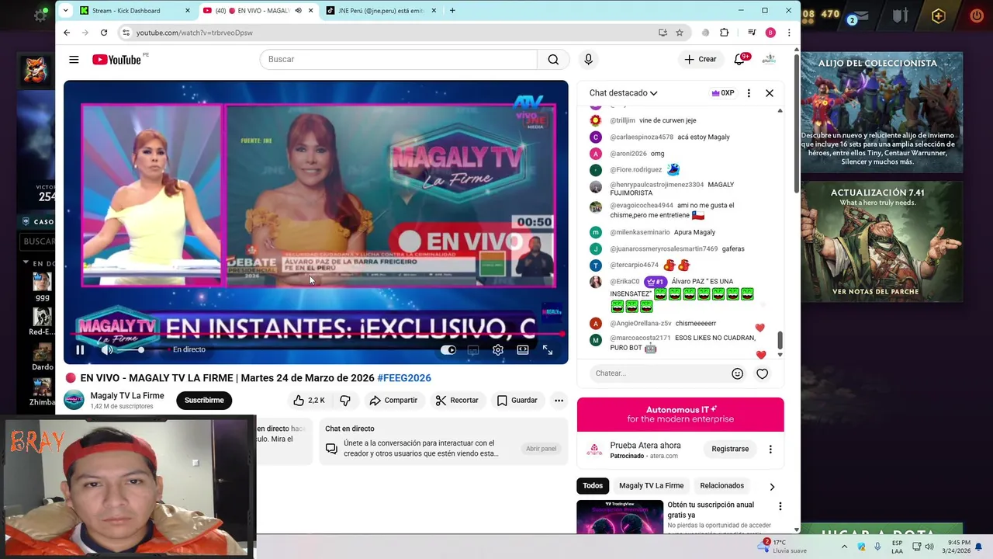
Task: Bookmark this page with the star icon
Action: (680, 33)
